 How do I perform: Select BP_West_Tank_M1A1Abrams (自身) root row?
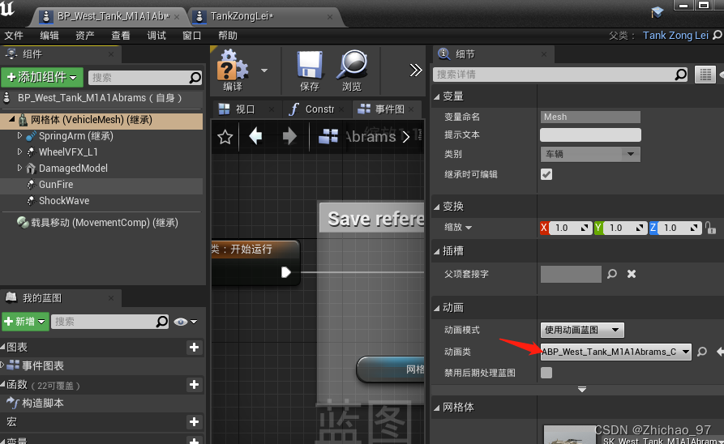101,98
